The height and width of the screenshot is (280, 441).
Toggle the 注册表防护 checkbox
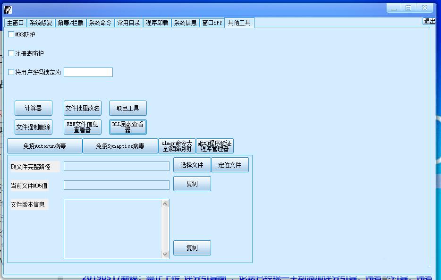tap(11, 53)
